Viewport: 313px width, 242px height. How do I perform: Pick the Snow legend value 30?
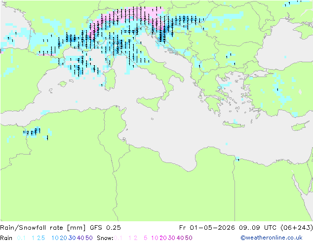(x=172, y=238)
